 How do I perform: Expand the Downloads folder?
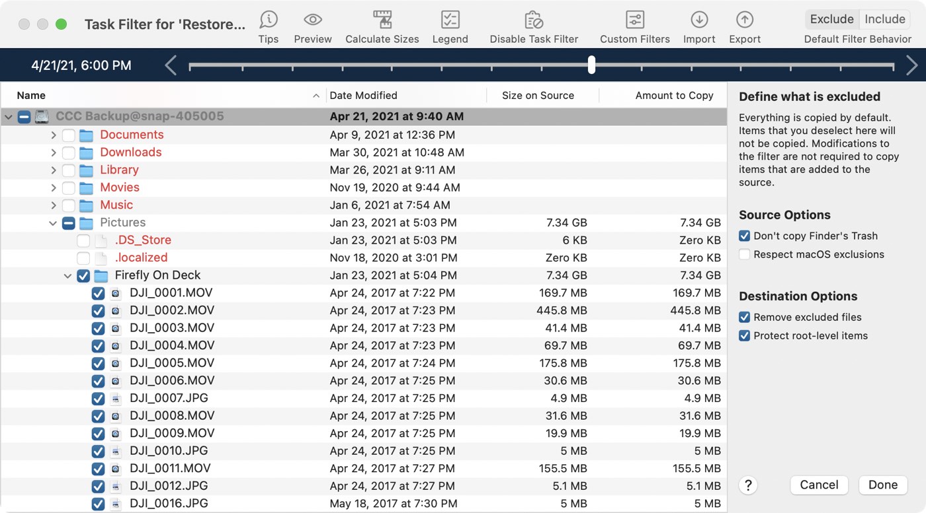tap(54, 153)
